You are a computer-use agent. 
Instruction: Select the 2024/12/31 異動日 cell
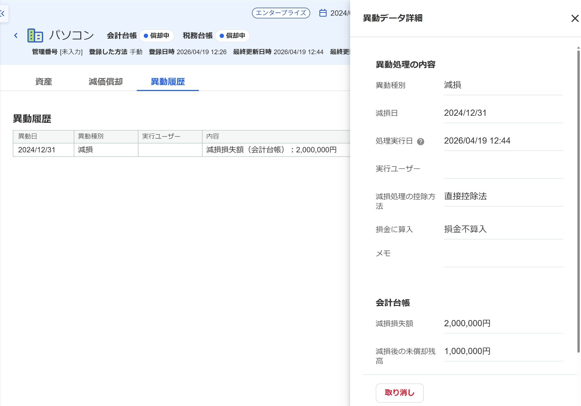(43, 150)
